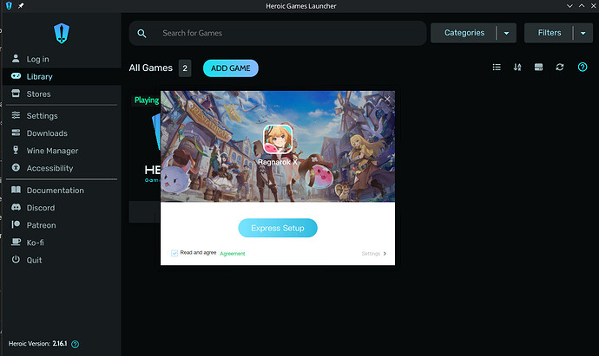Screen dimensions: 599x356
Task: Click the Quit power icon
Action: [x=16, y=259]
